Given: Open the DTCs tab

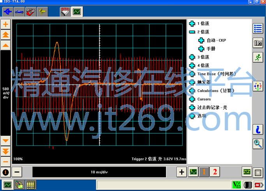Looking at the screenshot, I should pos(65,12).
